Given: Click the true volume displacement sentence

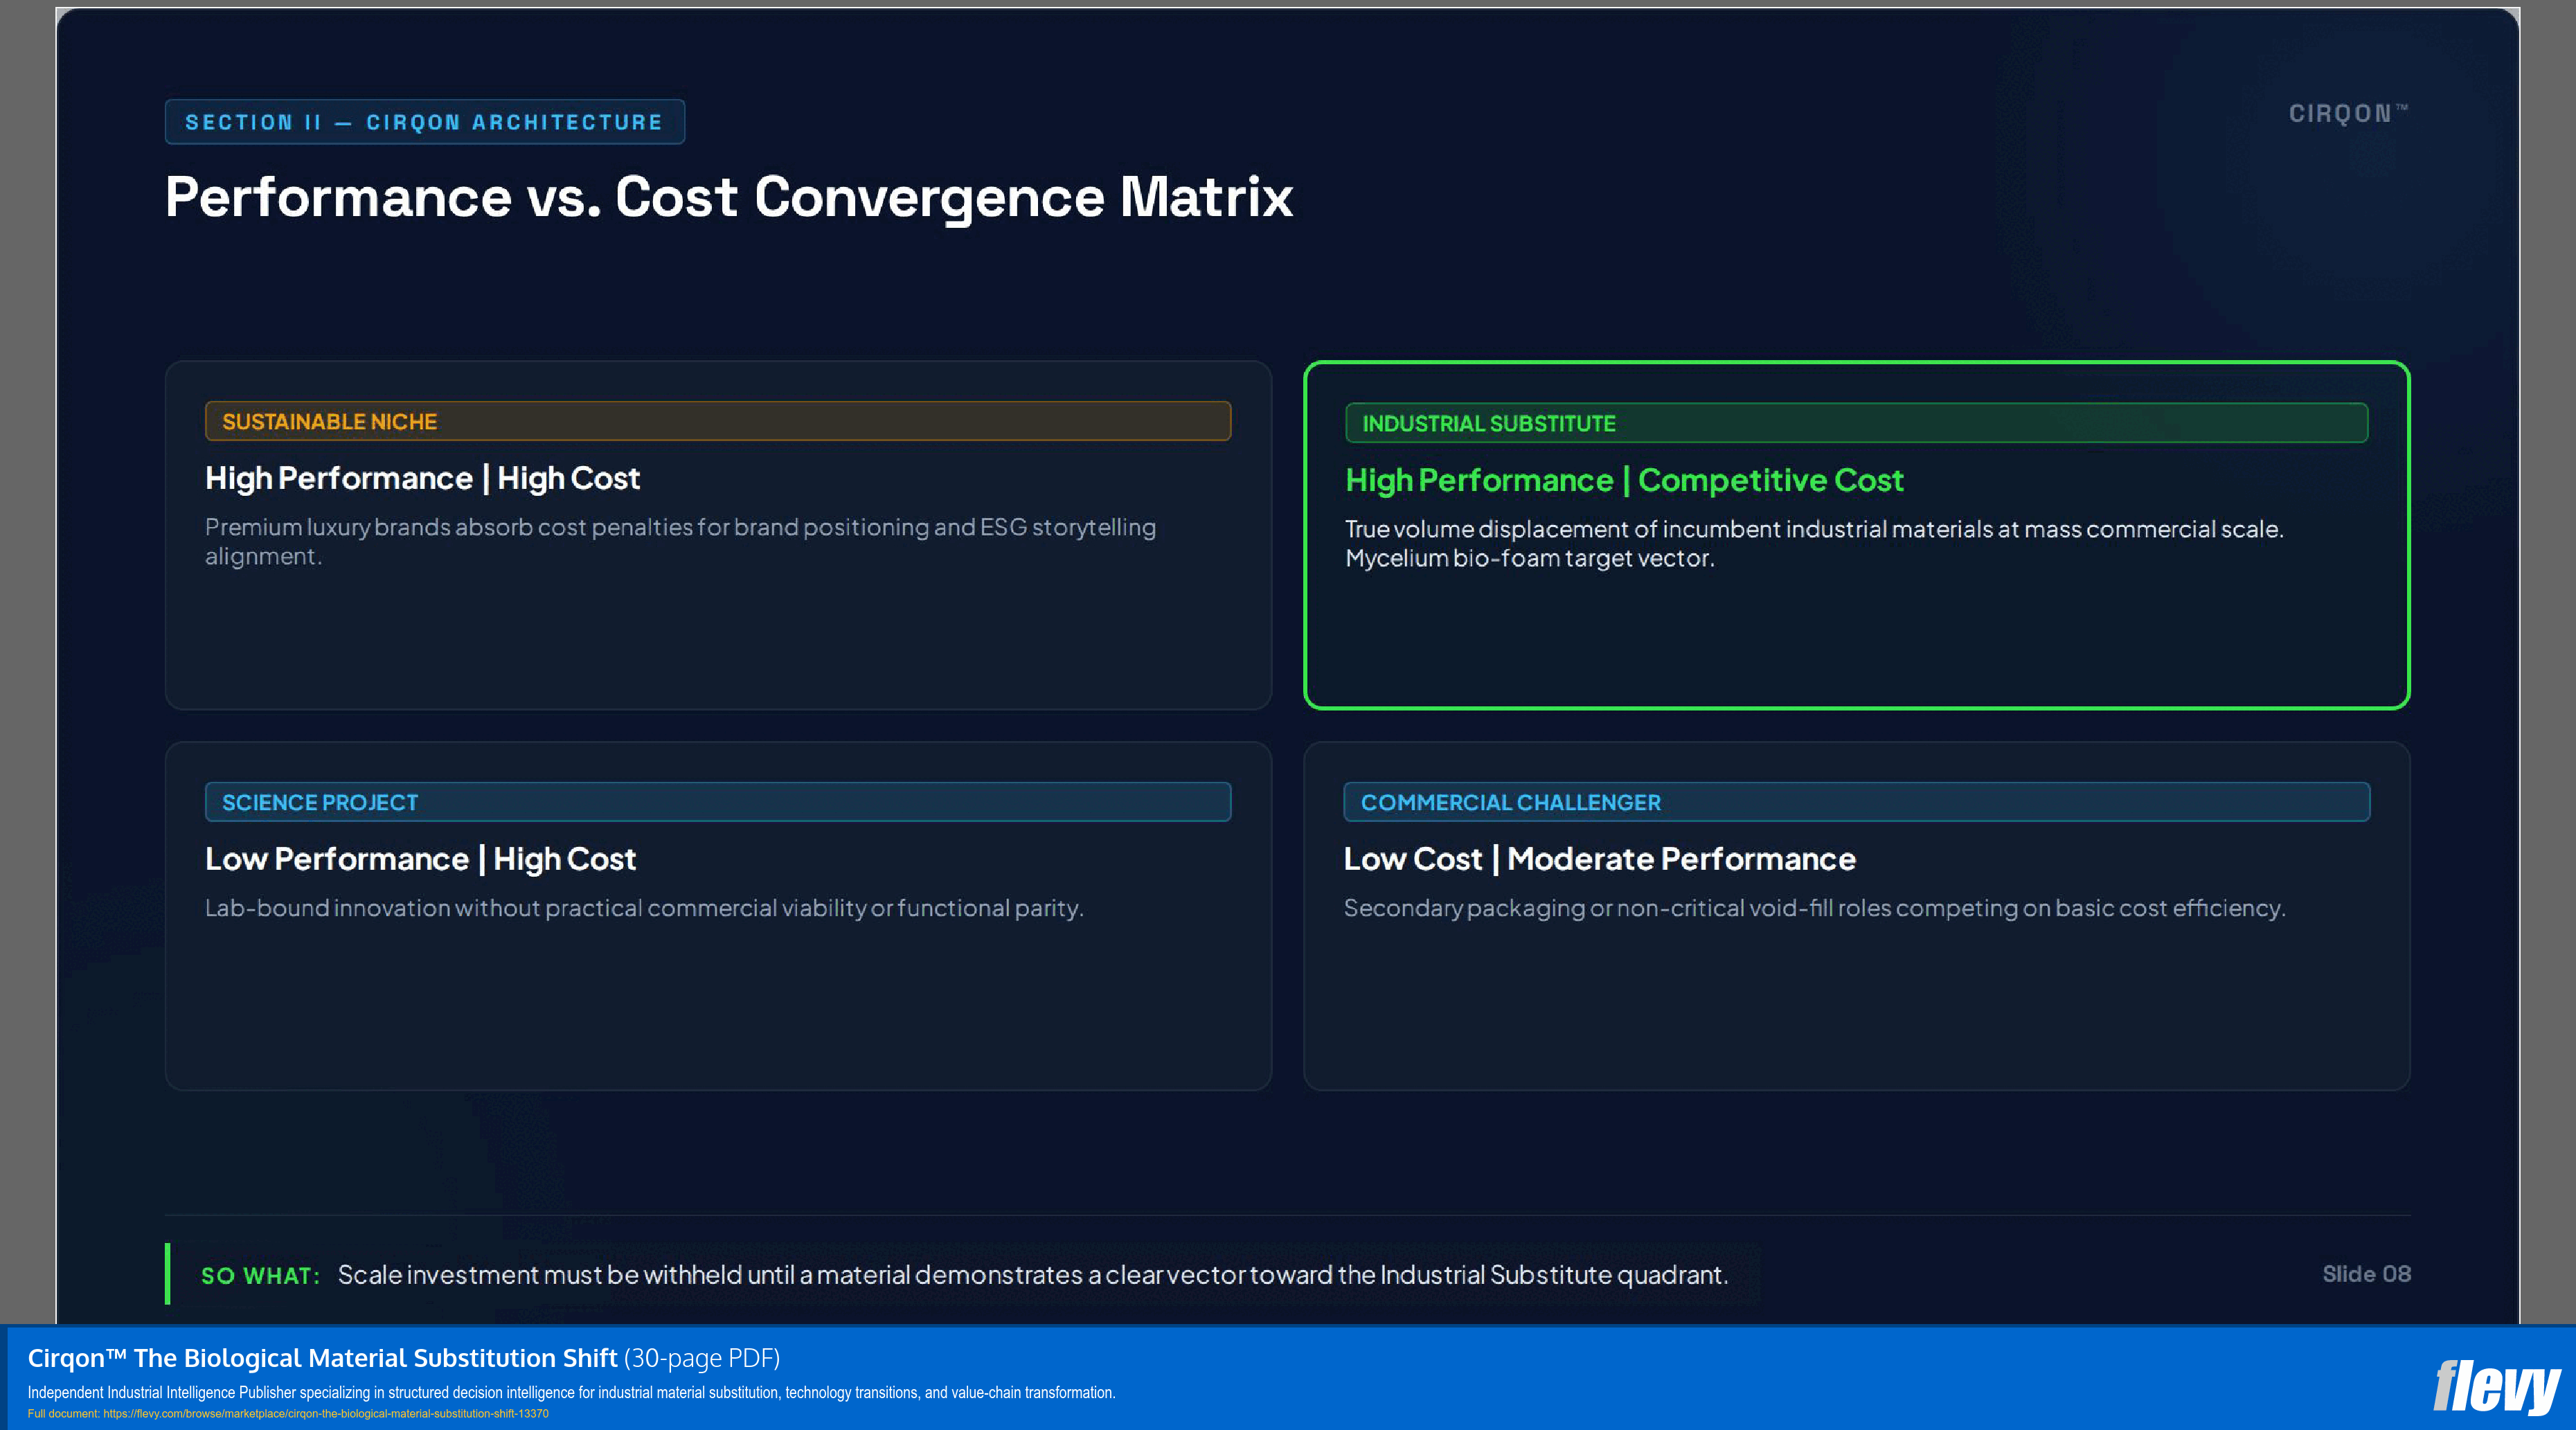Looking at the screenshot, I should click(1814, 529).
